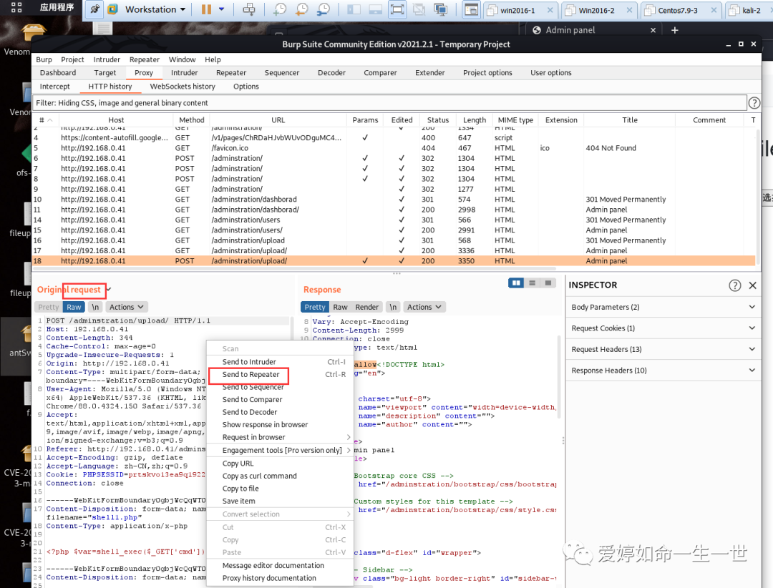Click the VMware pin toolbar icon

[94, 9]
